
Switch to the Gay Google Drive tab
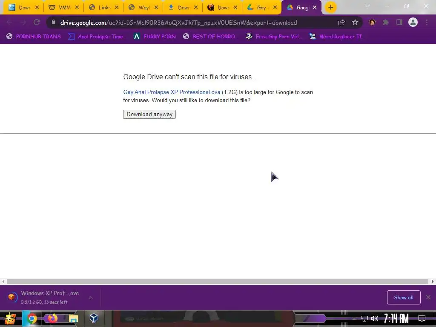[x=261, y=8]
